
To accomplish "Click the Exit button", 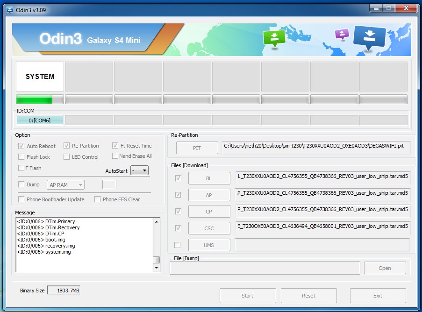I will [x=378, y=296].
